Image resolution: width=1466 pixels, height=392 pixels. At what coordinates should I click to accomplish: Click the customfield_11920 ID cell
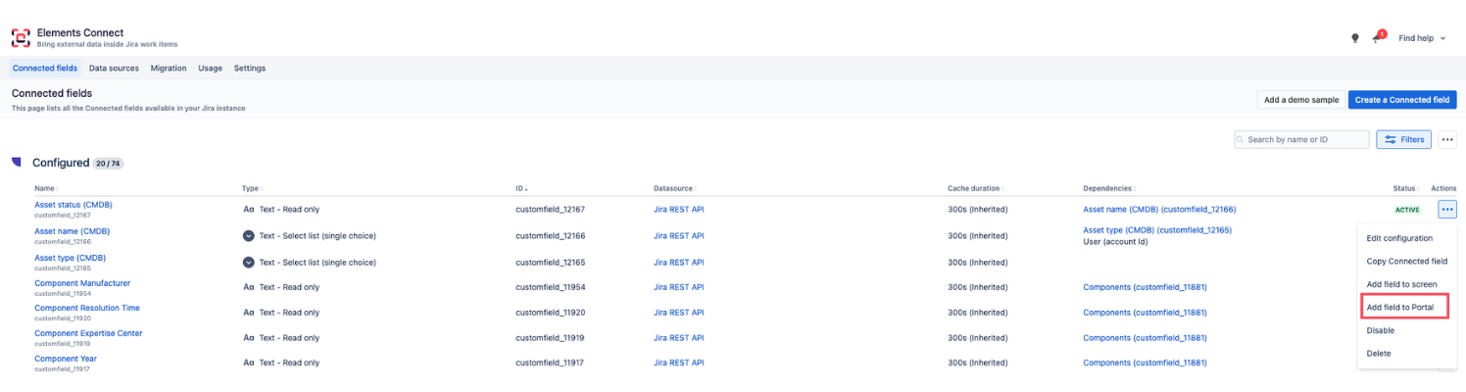click(551, 312)
